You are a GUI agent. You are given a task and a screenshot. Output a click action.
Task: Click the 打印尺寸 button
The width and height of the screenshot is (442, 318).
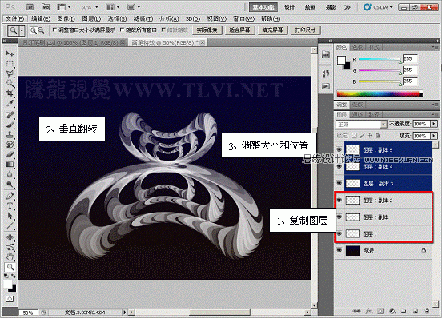[x=305, y=30]
